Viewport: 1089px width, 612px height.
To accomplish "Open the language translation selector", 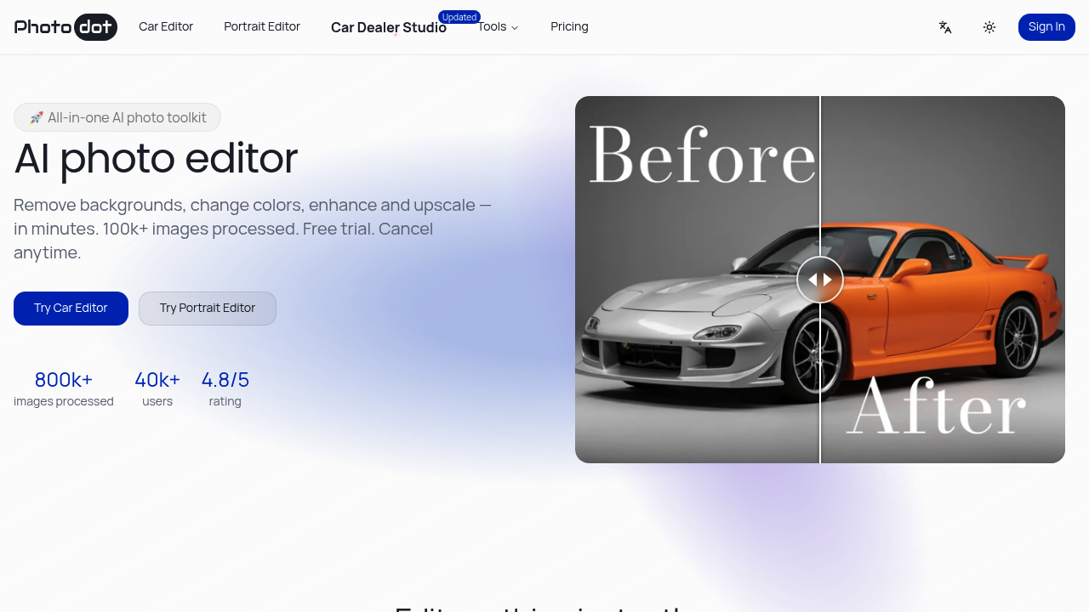I will 945,27.
